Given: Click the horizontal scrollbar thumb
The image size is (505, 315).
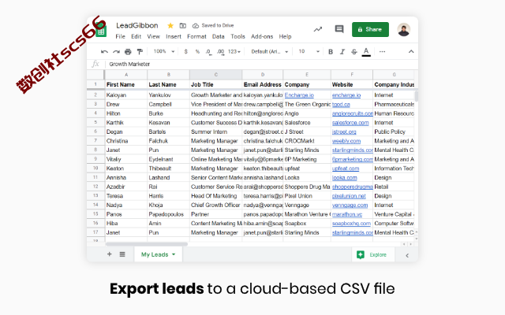Looking at the screenshot, I should click(x=147, y=244).
